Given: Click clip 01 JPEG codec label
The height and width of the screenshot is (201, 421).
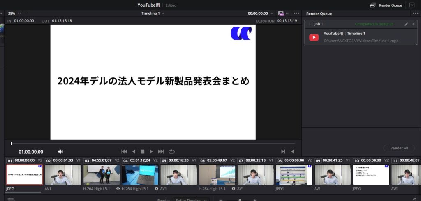Looking at the screenshot, I should (10, 189).
